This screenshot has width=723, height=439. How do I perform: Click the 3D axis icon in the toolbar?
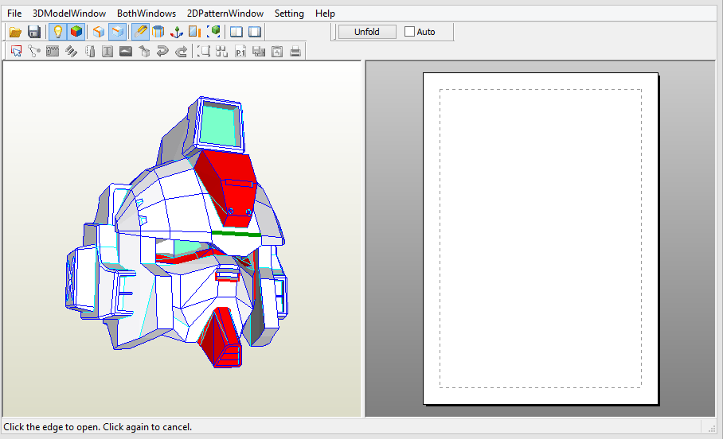[x=177, y=32]
